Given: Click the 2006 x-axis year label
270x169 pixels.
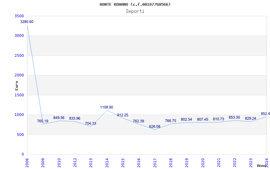Looking at the screenshot, I should coord(27,163).
